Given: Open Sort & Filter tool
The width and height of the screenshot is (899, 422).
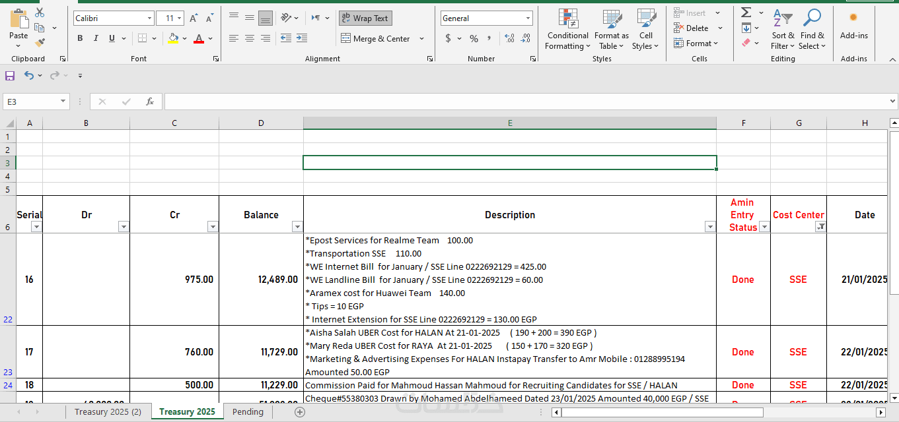Looking at the screenshot, I should click(783, 30).
